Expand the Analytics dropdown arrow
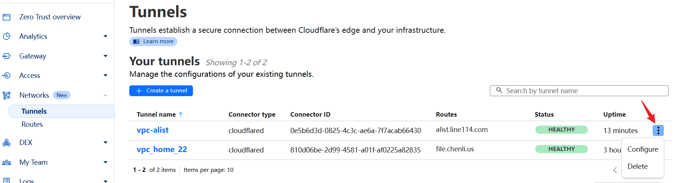Screen dimensions: 681x183 [x=105, y=37]
